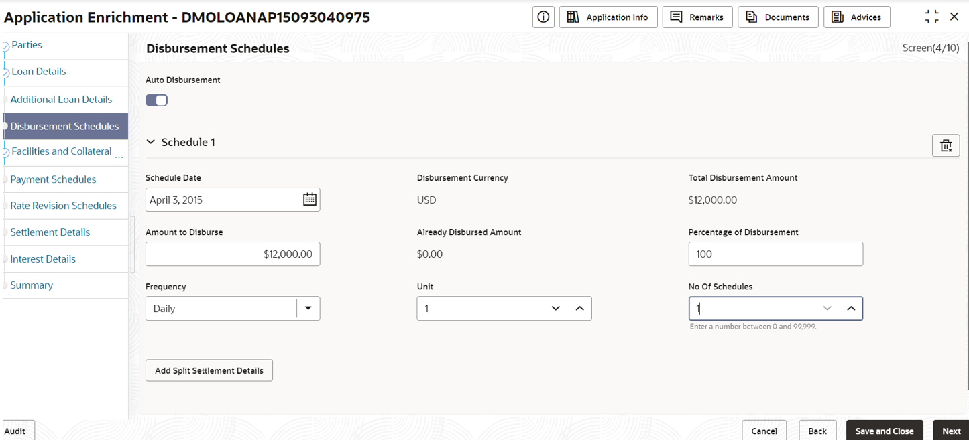Click the collapse screen arrows icon
969x440 pixels.
(x=931, y=17)
